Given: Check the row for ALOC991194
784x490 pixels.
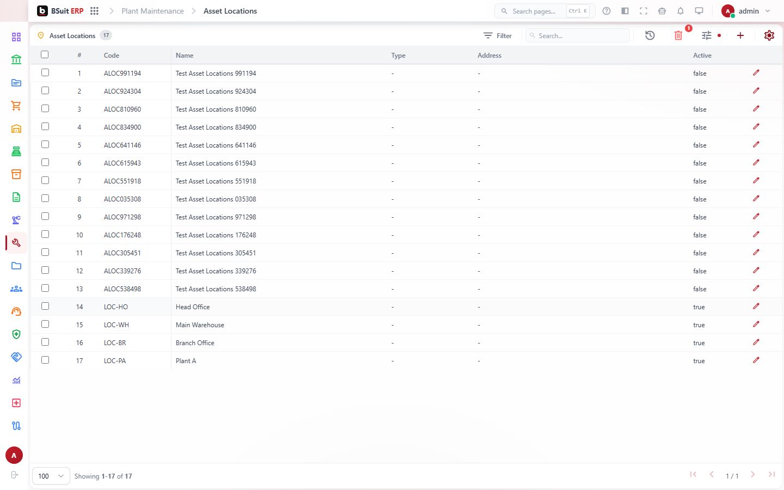Looking at the screenshot, I should tap(45, 72).
